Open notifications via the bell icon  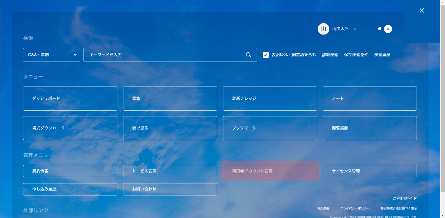pos(379,29)
